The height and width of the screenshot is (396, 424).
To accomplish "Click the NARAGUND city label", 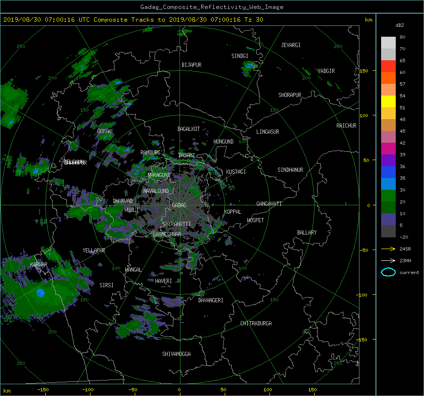I will 159,175.
